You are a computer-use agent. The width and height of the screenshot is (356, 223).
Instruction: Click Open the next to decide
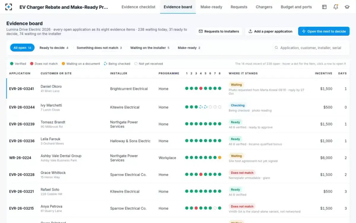point(324,31)
